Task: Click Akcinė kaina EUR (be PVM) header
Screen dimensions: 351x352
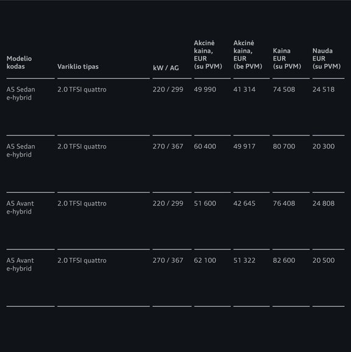Action: (247, 54)
